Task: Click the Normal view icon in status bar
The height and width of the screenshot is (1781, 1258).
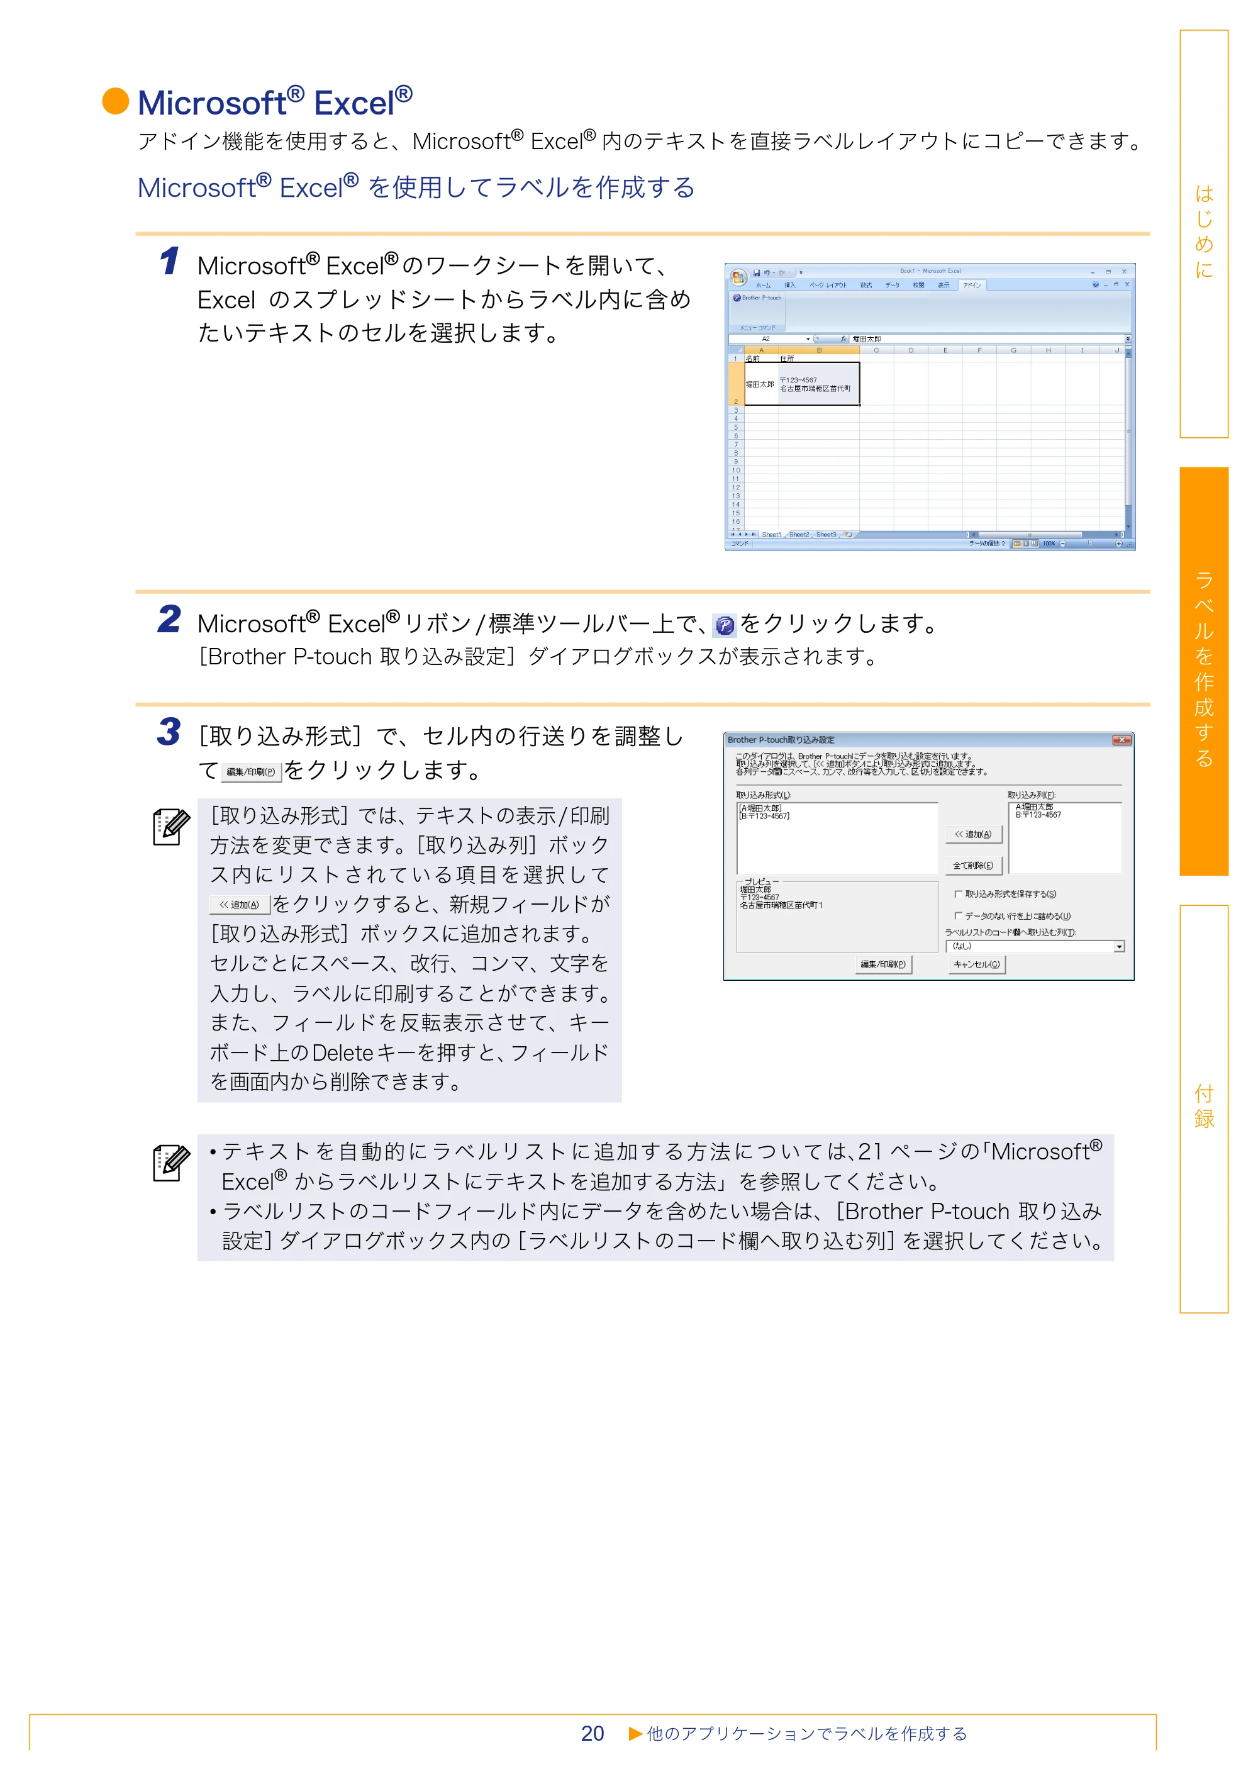Action: point(1018,544)
